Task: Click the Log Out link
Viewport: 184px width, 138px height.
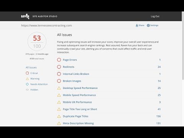Action: click(155, 16)
